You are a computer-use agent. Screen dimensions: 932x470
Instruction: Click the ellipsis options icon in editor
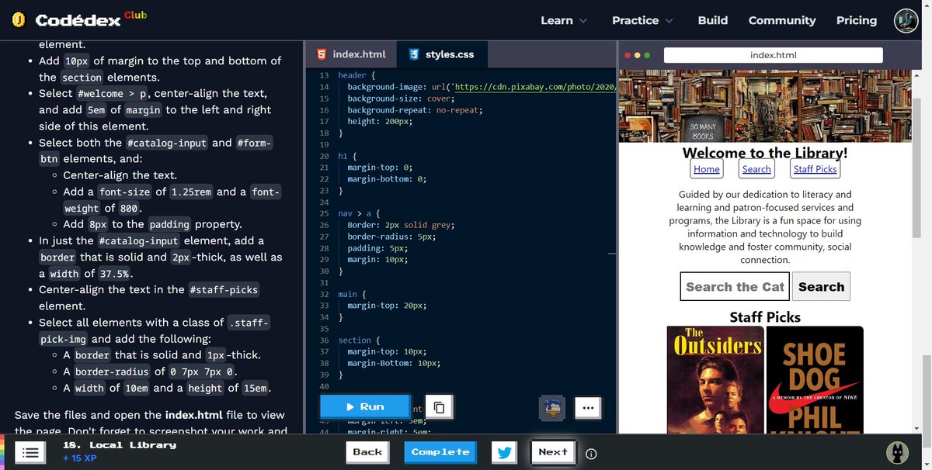click(588, 407)
